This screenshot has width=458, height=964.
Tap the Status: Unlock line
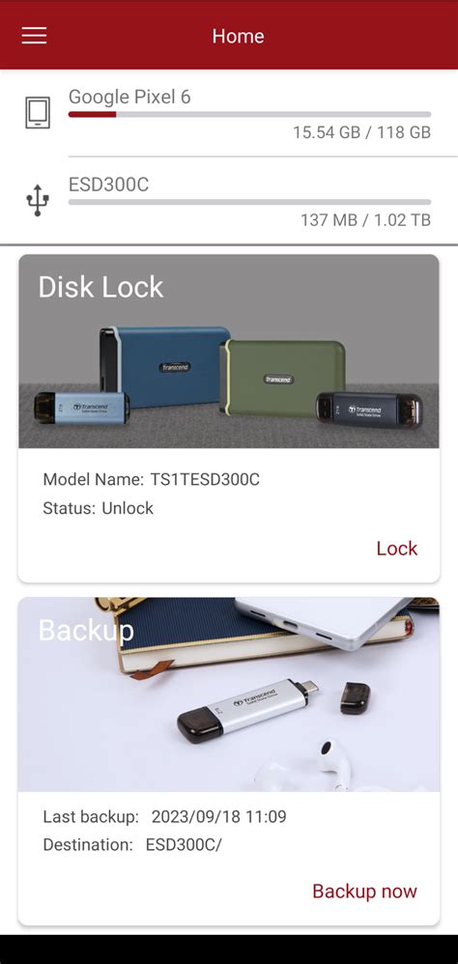tap(99, 508)
